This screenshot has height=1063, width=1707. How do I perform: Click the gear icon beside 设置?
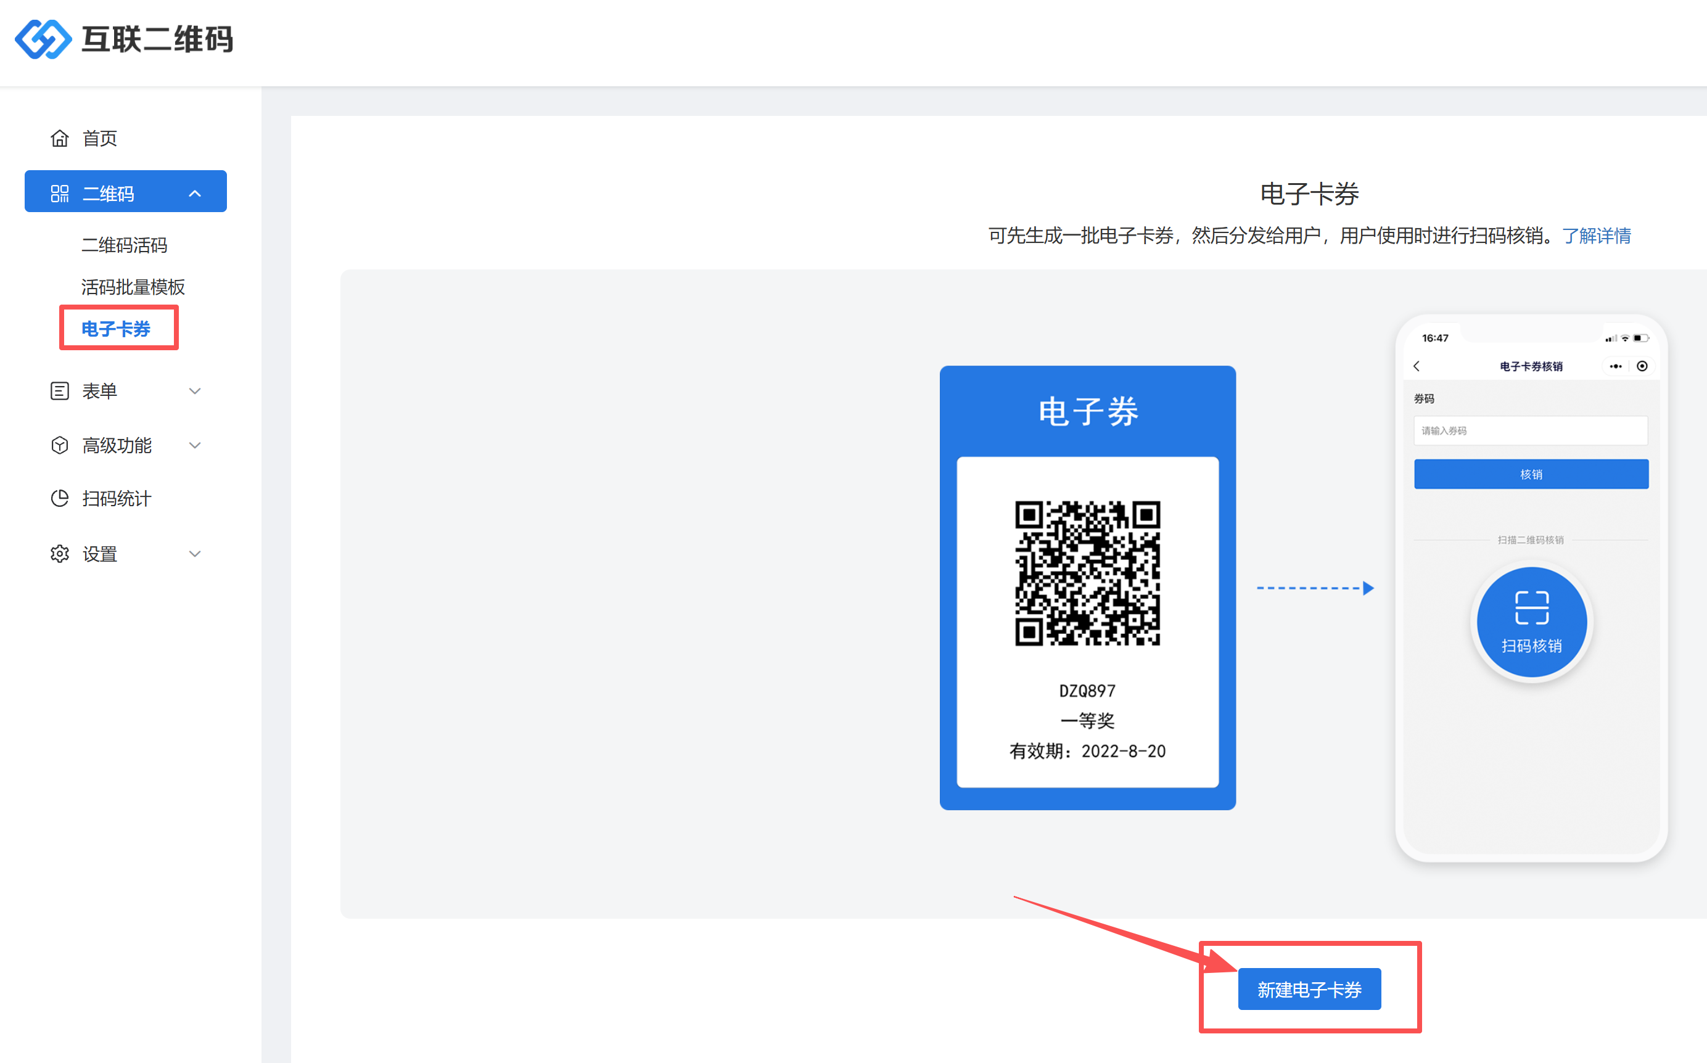60,554
